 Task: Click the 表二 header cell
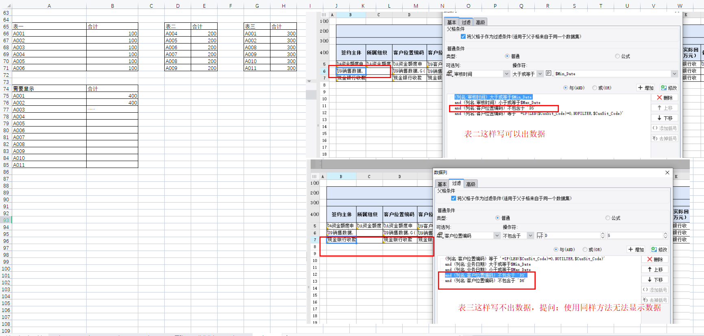pos(178,26)
